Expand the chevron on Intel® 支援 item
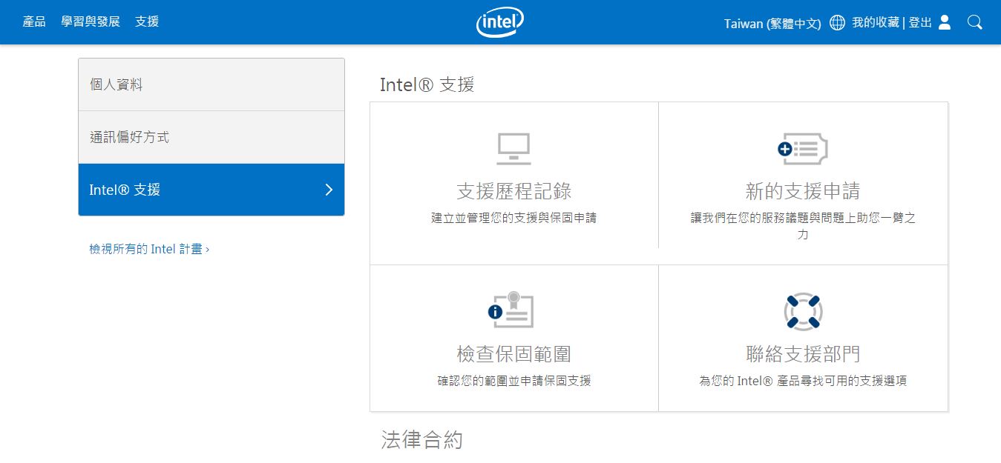 (329, 190)
